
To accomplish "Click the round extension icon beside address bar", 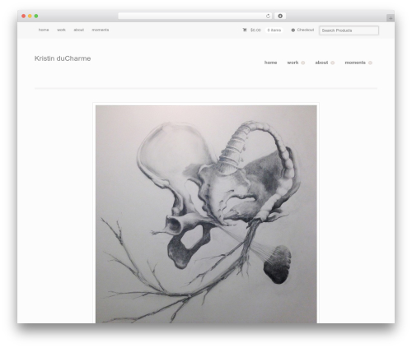I will 280,16.
